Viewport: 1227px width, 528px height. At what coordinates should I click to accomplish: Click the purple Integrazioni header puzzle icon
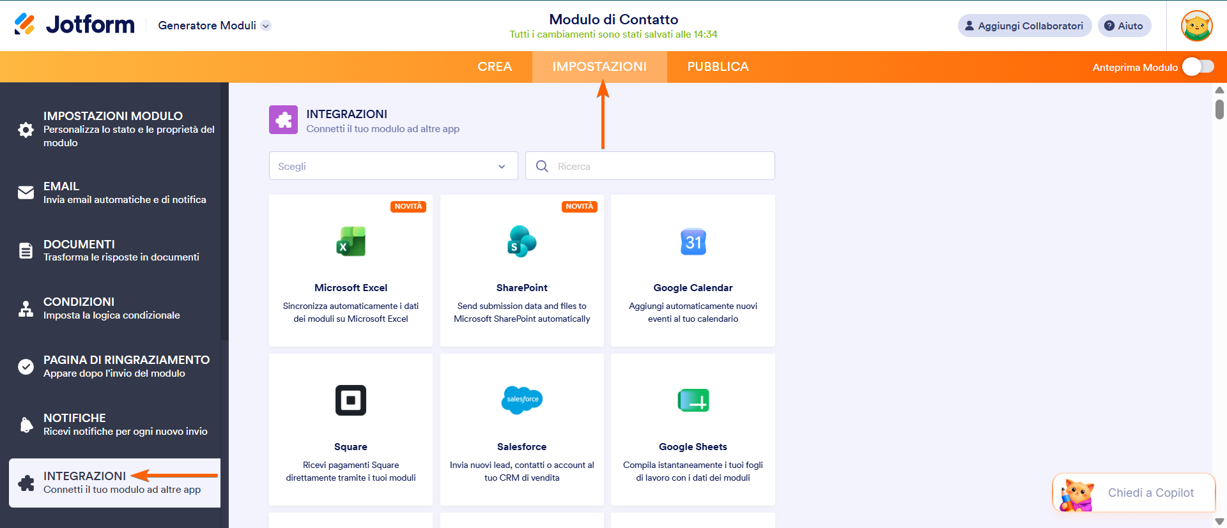(283, 119)
